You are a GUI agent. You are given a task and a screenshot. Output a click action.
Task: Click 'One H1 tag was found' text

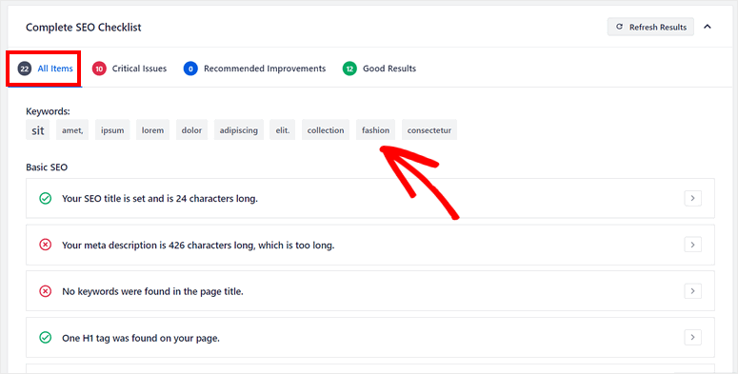pos(141,338)
